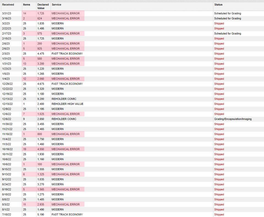Select the 5,190 declared value cell
The image size is (264, 217).
tap(41, 215)
